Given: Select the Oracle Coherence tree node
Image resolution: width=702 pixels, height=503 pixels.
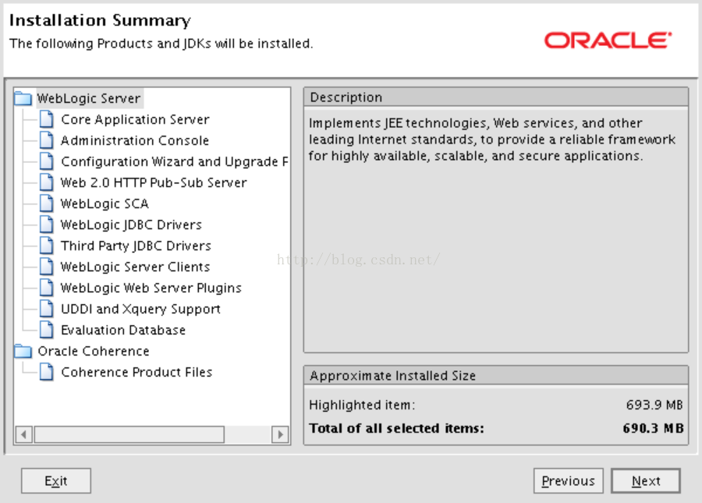Looking at the screenshot, I should point(93,351).
